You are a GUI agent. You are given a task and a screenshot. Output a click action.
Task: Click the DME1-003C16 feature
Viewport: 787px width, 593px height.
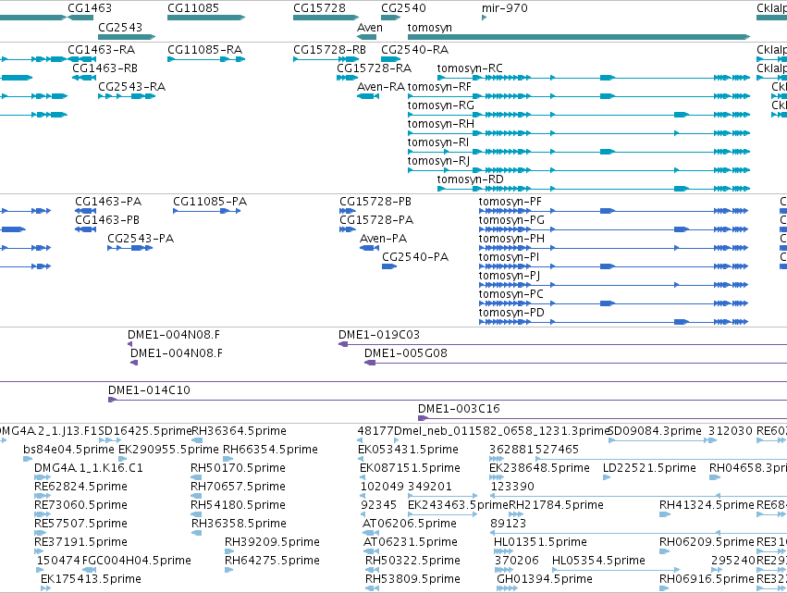click(x=602, y=418)
